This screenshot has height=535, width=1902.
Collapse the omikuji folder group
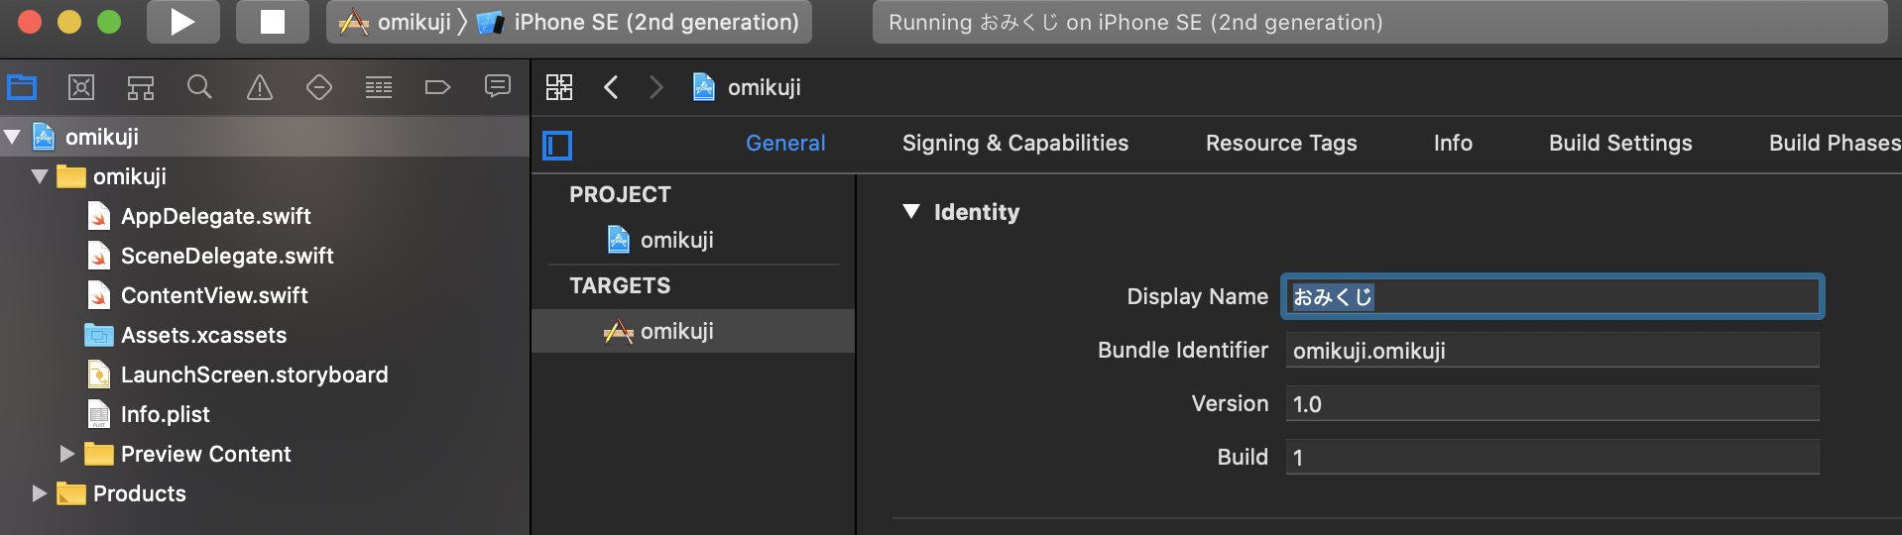pyautogui.click(x=40, y=176)
